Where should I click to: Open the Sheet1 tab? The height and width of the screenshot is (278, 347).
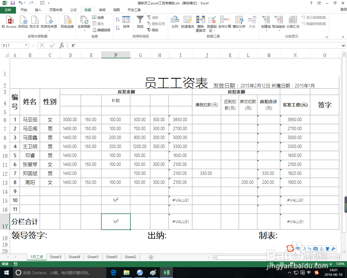pos(93,257)
